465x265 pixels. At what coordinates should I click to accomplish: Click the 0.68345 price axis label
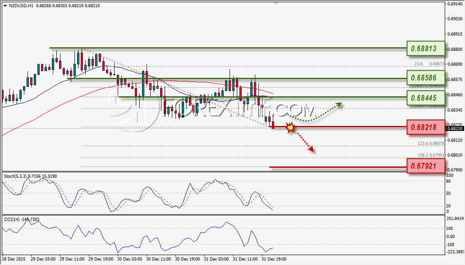455,110
